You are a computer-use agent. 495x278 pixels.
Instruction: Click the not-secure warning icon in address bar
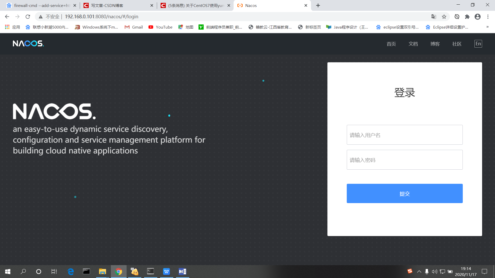click(x=40, y=17)
